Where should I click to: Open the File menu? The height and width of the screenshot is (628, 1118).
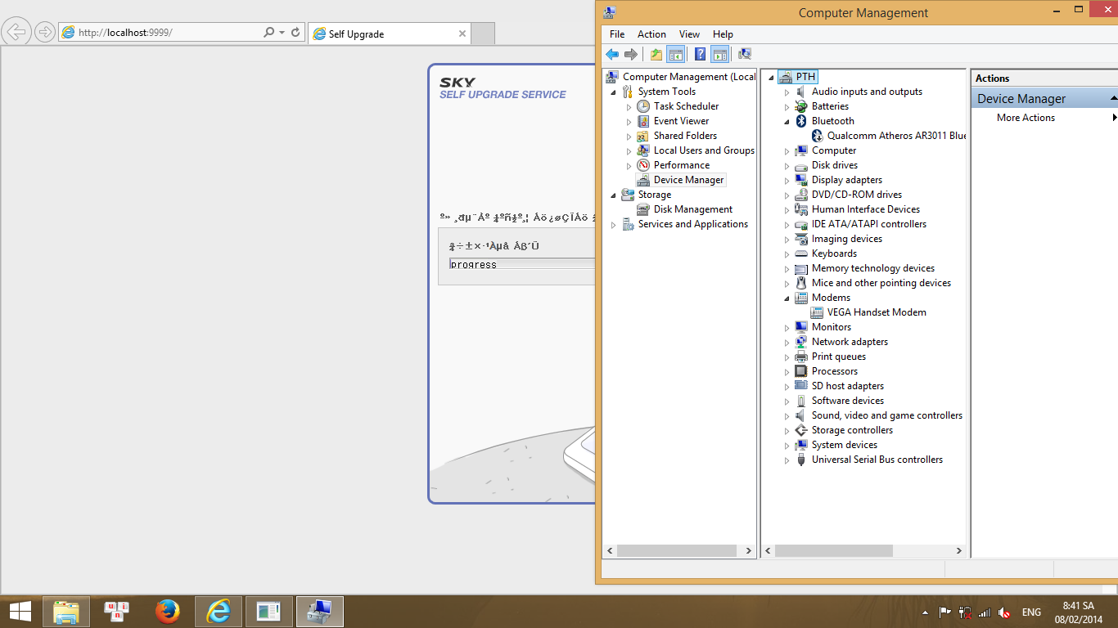tap(617, 34)
